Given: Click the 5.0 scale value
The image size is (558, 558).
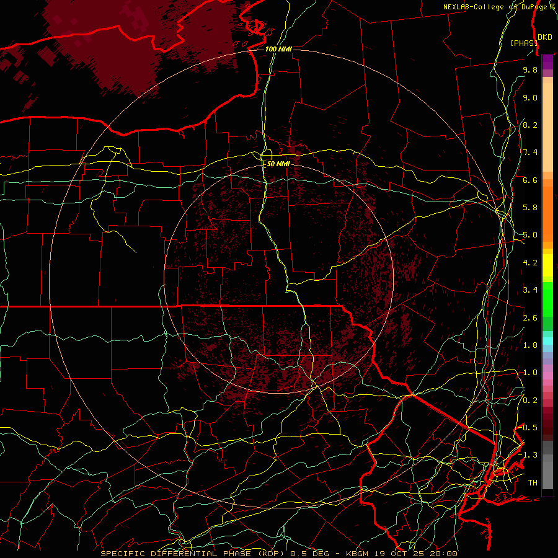Looking at the screenshot, I should [530, 235].
